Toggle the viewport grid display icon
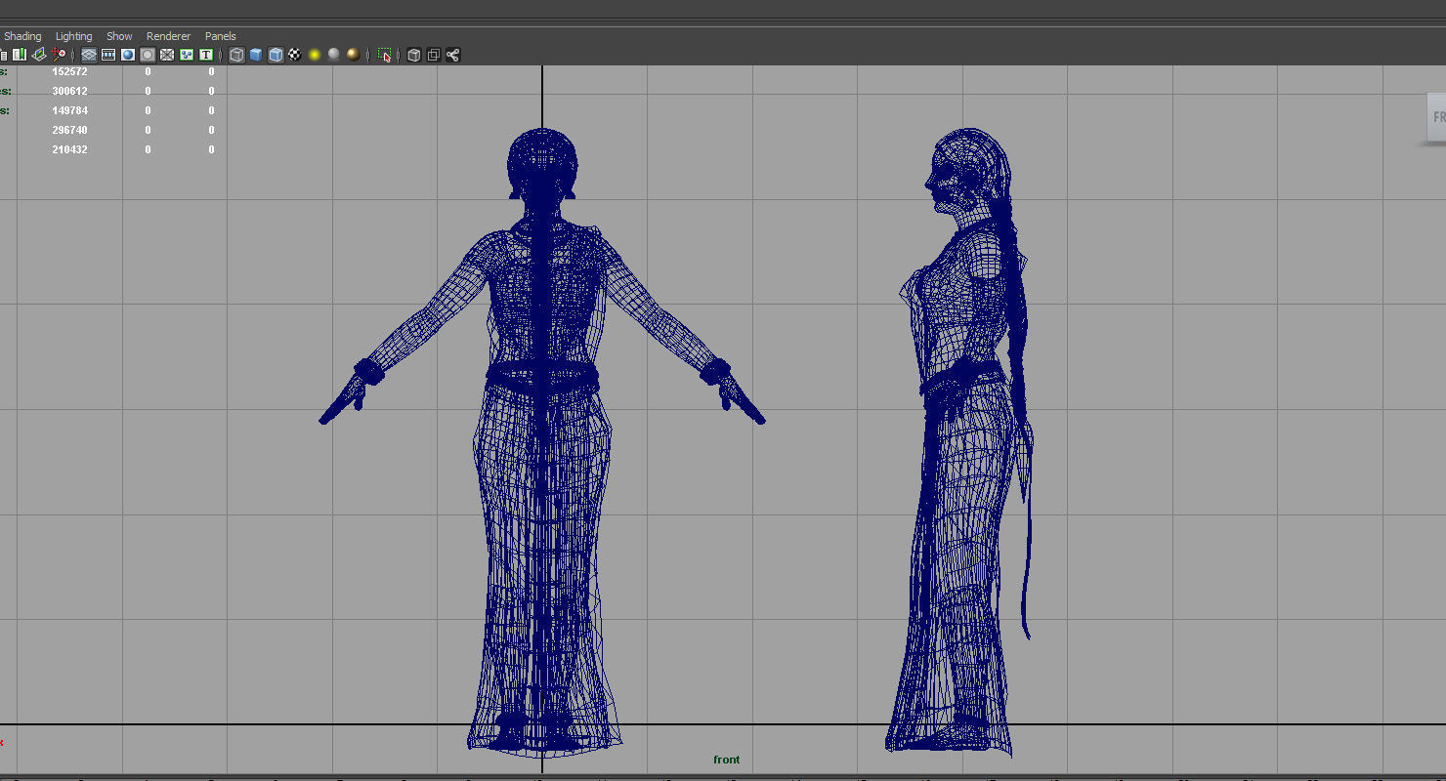1446x781 pixels. coord(89,55)
